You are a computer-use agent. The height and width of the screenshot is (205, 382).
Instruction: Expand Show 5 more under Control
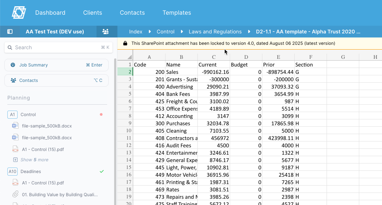coord(34,160)
